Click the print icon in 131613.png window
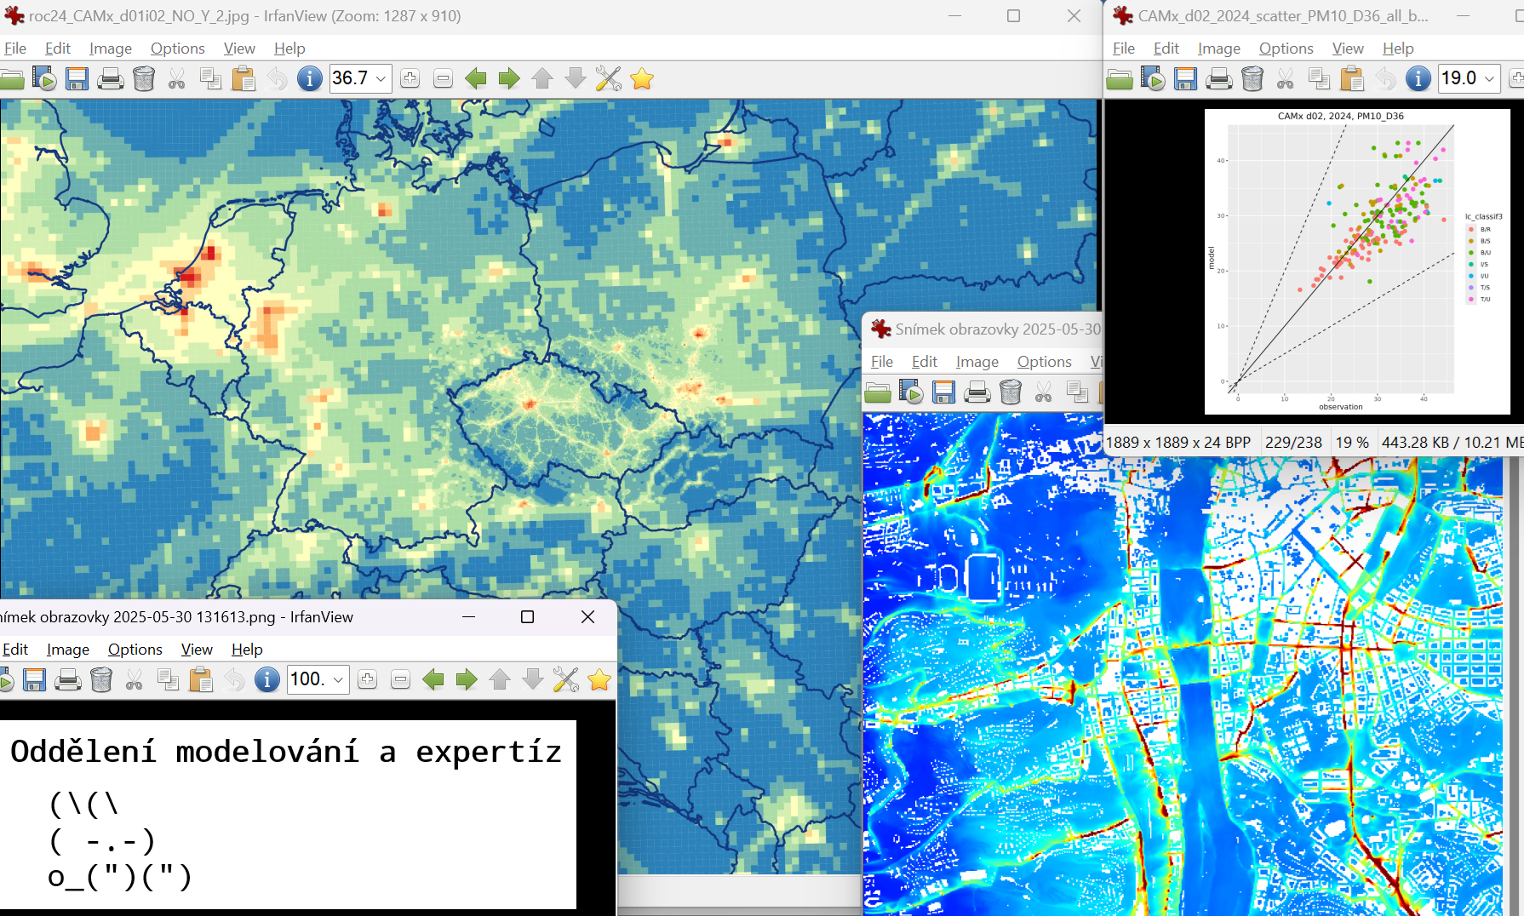 (68, 679)
